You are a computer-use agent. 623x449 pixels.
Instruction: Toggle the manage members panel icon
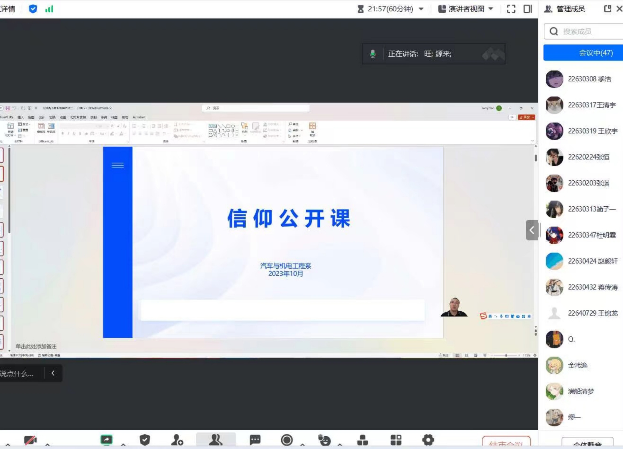[216, 440]
